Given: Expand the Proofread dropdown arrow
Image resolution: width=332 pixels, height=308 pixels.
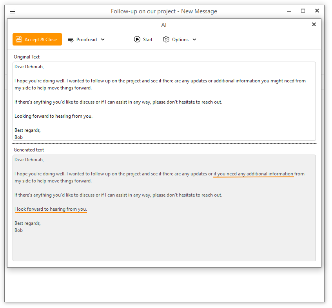Looking at the screenshot, I should click(x=103, y=39).
